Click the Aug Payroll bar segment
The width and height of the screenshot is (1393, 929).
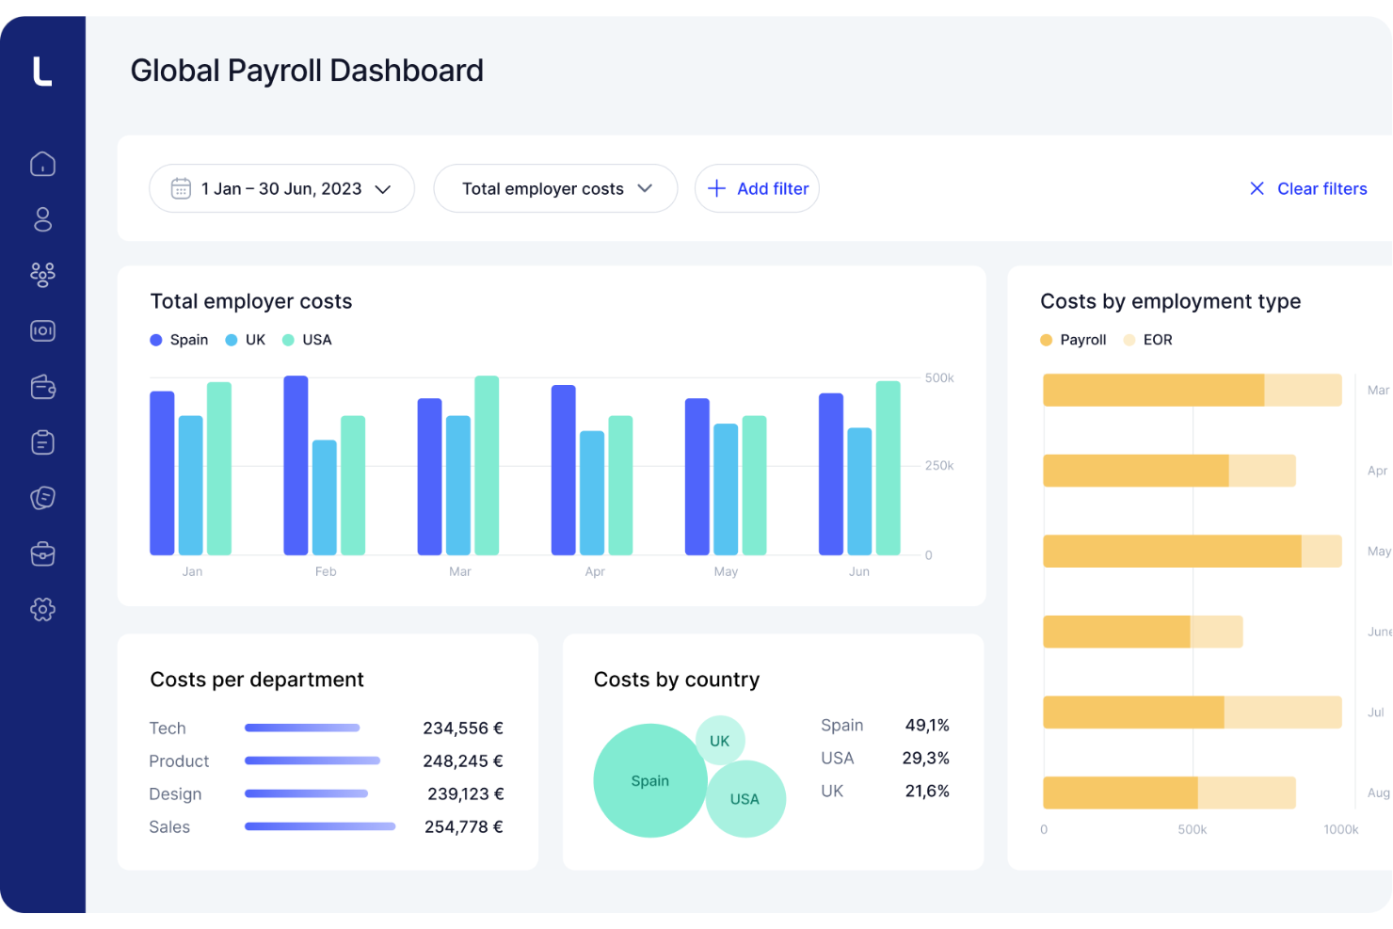click(x=1120, y=793)
